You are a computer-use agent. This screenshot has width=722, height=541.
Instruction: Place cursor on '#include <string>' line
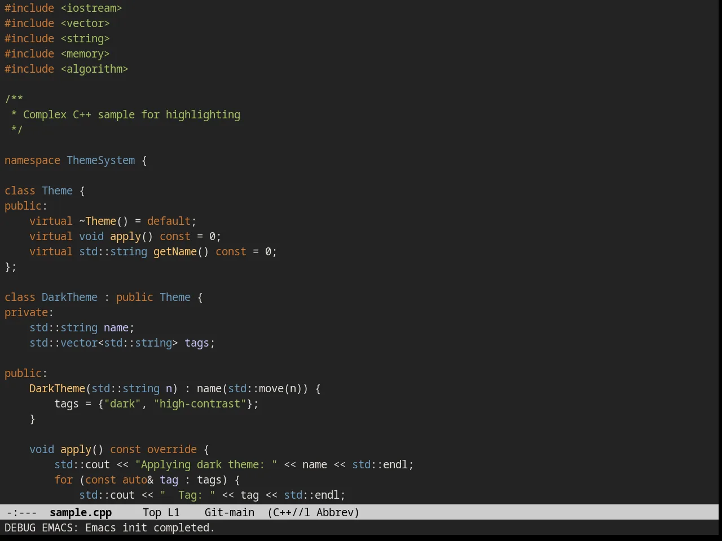57,38
